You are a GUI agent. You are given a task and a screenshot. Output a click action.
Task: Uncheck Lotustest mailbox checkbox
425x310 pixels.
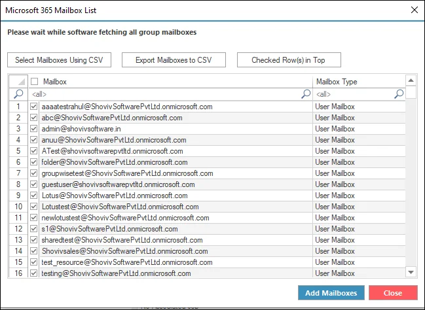33,206
